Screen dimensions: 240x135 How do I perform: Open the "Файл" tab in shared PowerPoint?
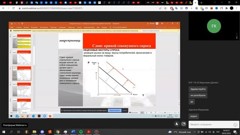[12, 27]
